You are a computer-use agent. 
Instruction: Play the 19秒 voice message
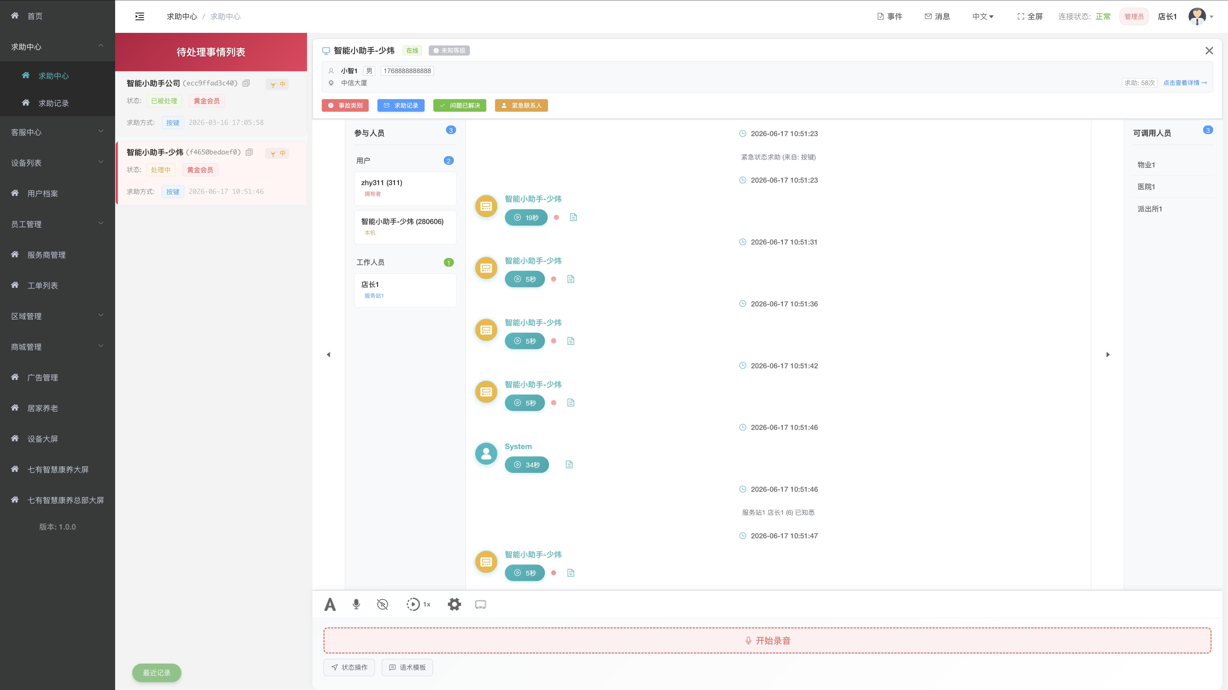point(526,217)
